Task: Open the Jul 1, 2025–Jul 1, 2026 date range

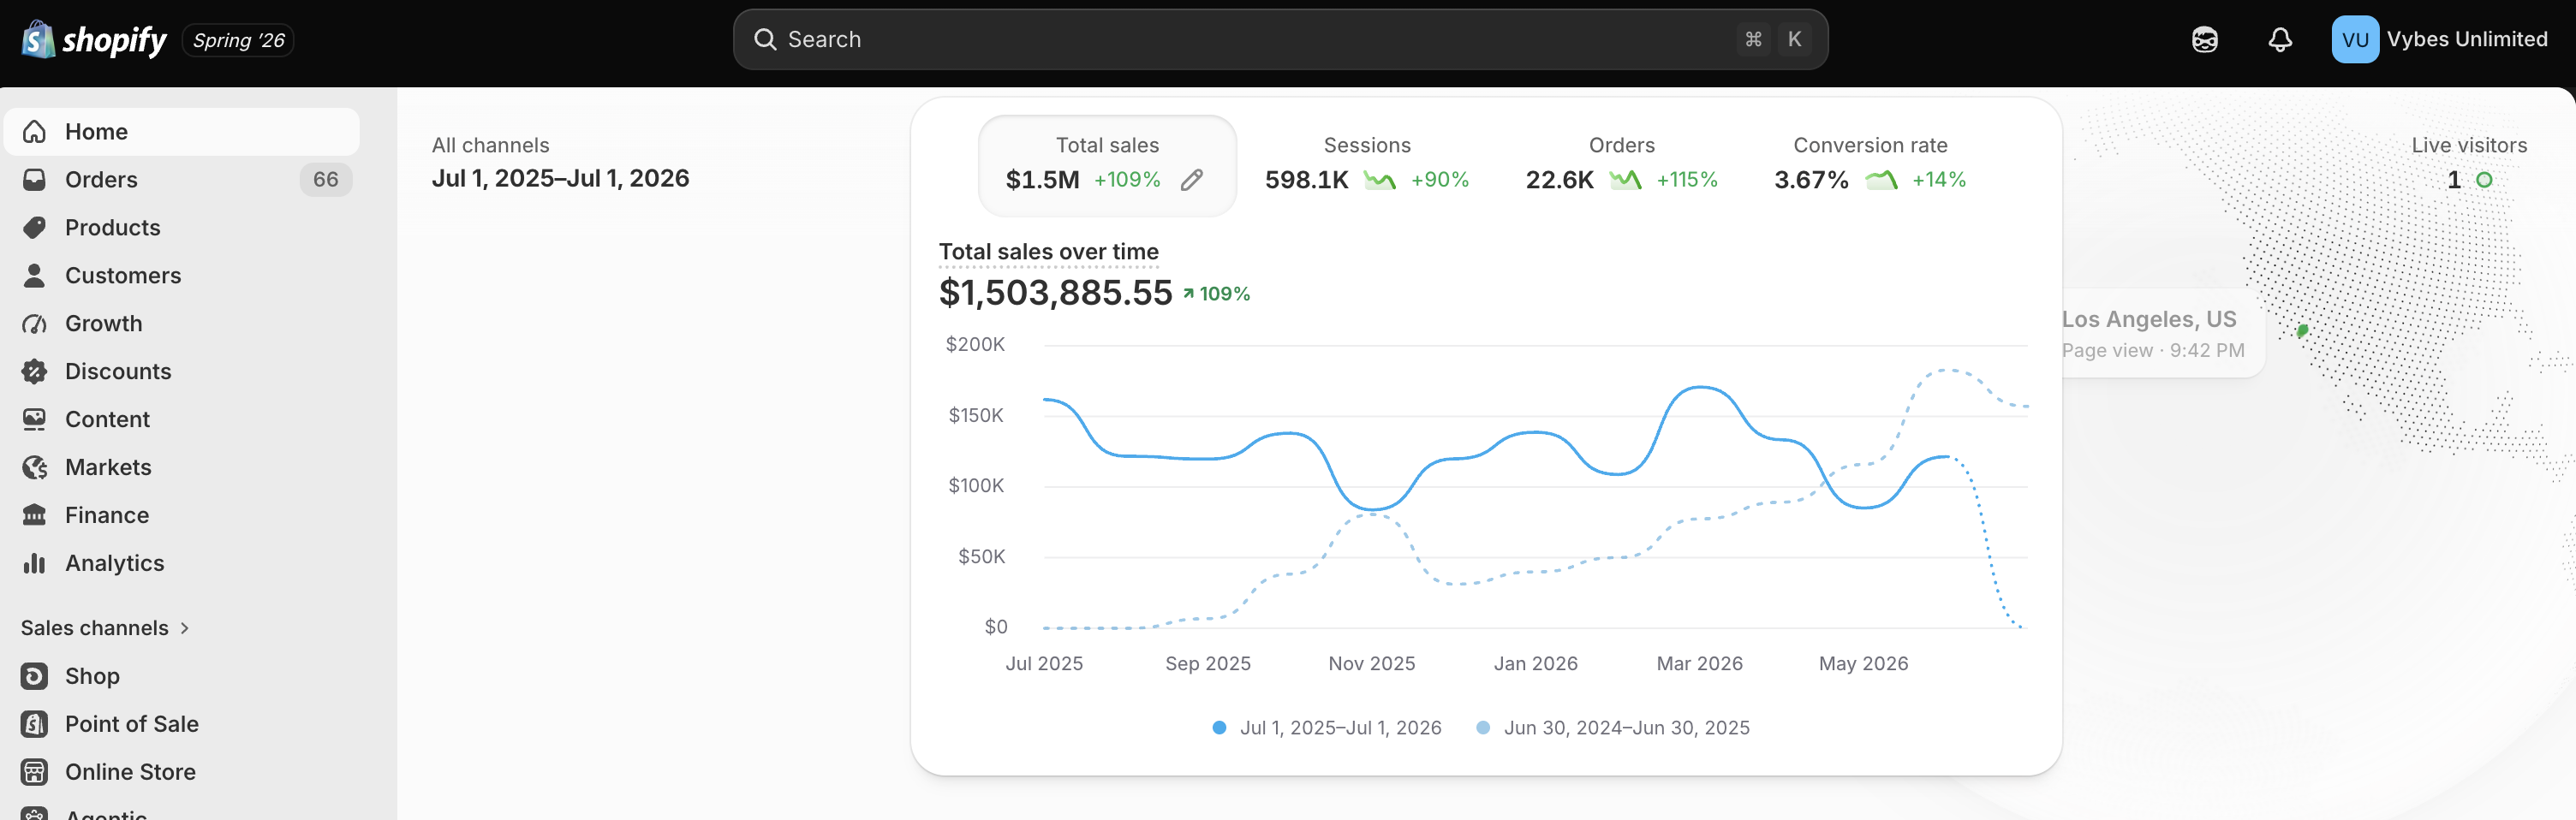Action: (x=560, y=178)
